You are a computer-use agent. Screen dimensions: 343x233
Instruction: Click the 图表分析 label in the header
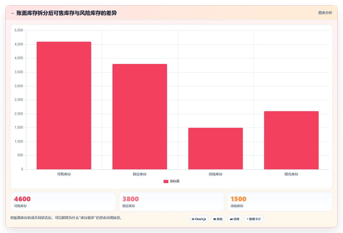click(x=325, y=13)
